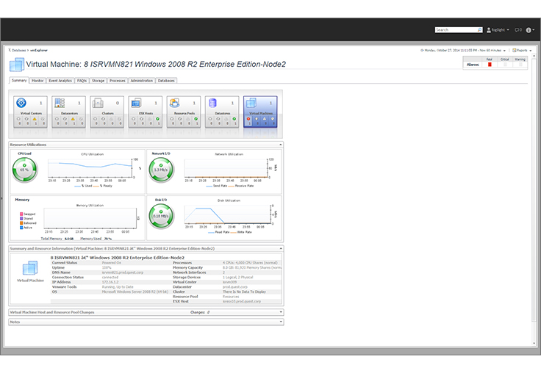Click the DNS Name value

[x=123, y=272]
